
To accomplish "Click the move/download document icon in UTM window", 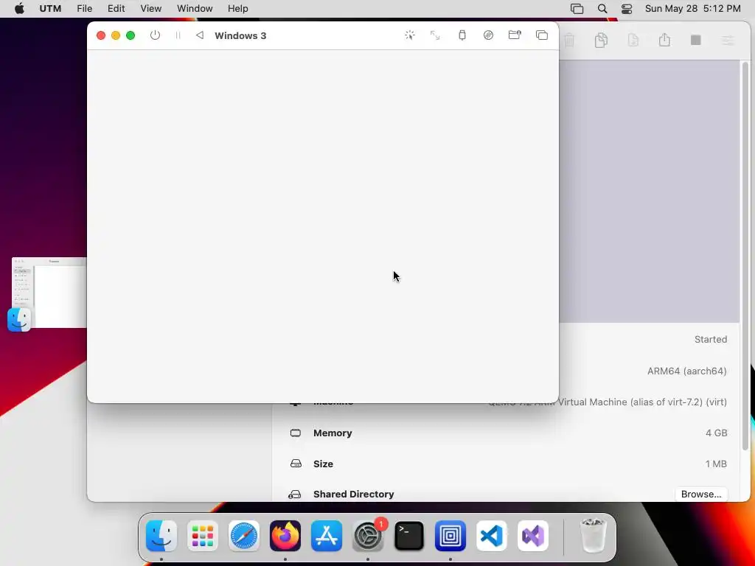I will 633,40.
